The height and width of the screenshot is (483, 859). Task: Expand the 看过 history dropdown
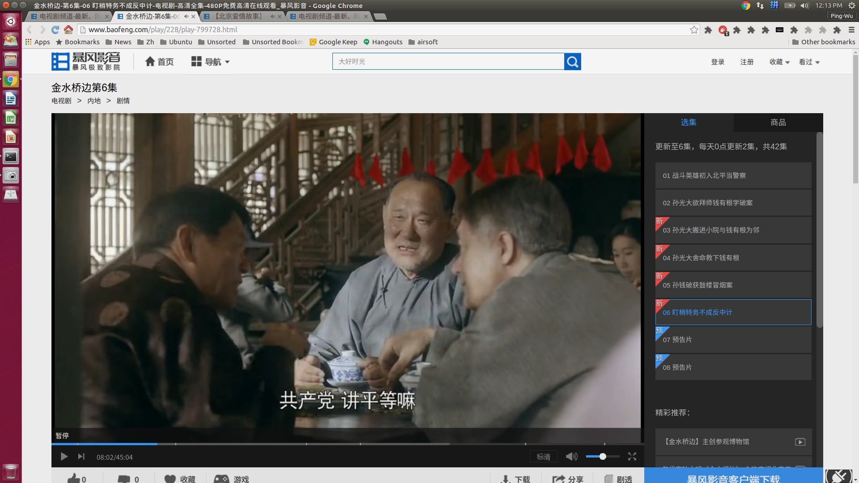tap(809, 62)
